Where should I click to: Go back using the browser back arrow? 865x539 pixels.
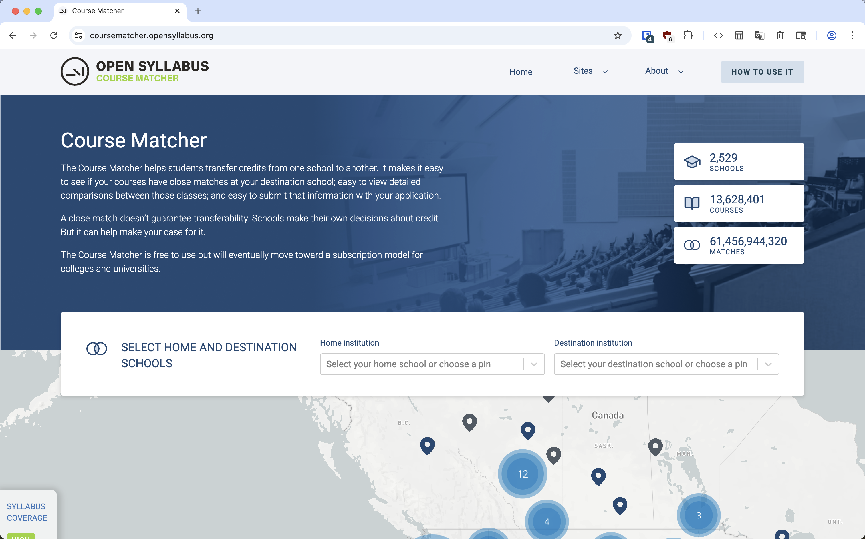(13, 35)
